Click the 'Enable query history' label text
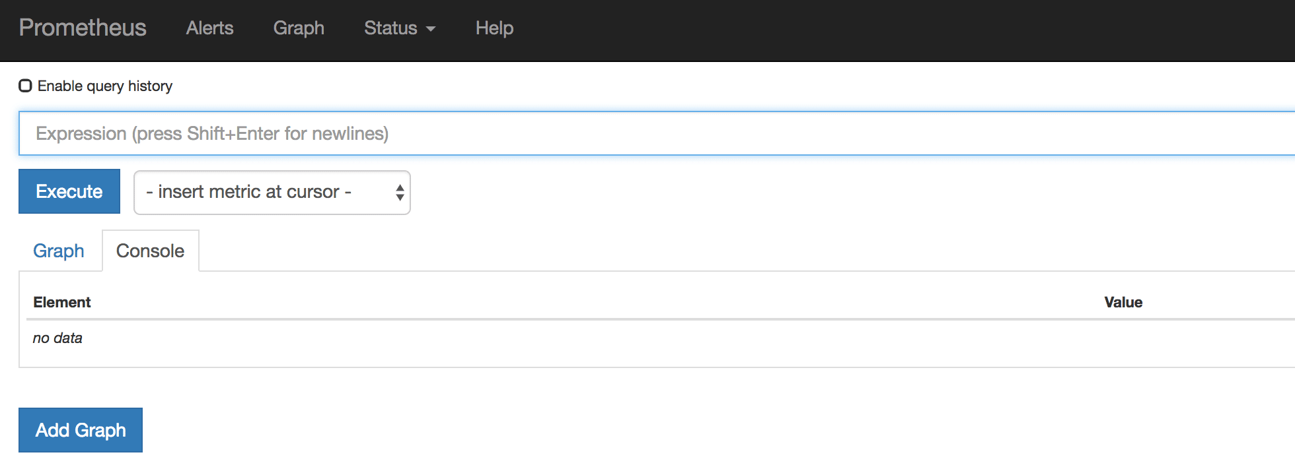1295x467 pixels. click(x=105, y=86)
